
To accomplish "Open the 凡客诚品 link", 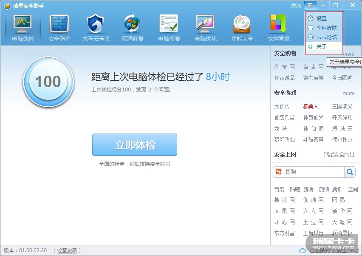I will (284, 78).
